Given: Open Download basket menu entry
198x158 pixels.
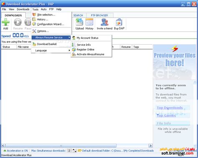Looking at the screenshot, I should 51,44.
